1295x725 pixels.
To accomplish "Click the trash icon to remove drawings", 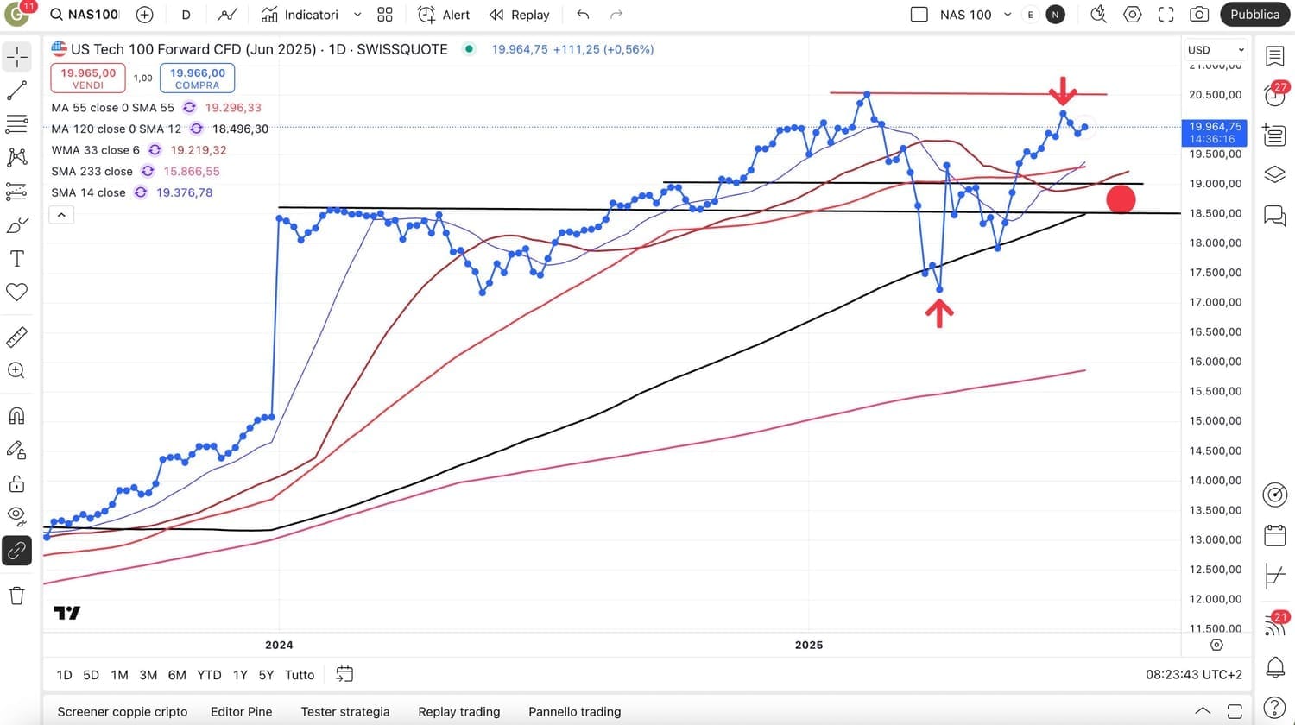I will click(16, 595).
